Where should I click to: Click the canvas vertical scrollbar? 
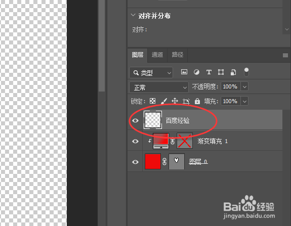[x=102, y=46]
